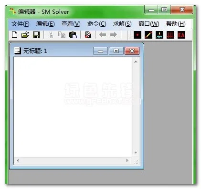Open the 文件(F) menu
The image size is (201, 189).
(20, 24)
